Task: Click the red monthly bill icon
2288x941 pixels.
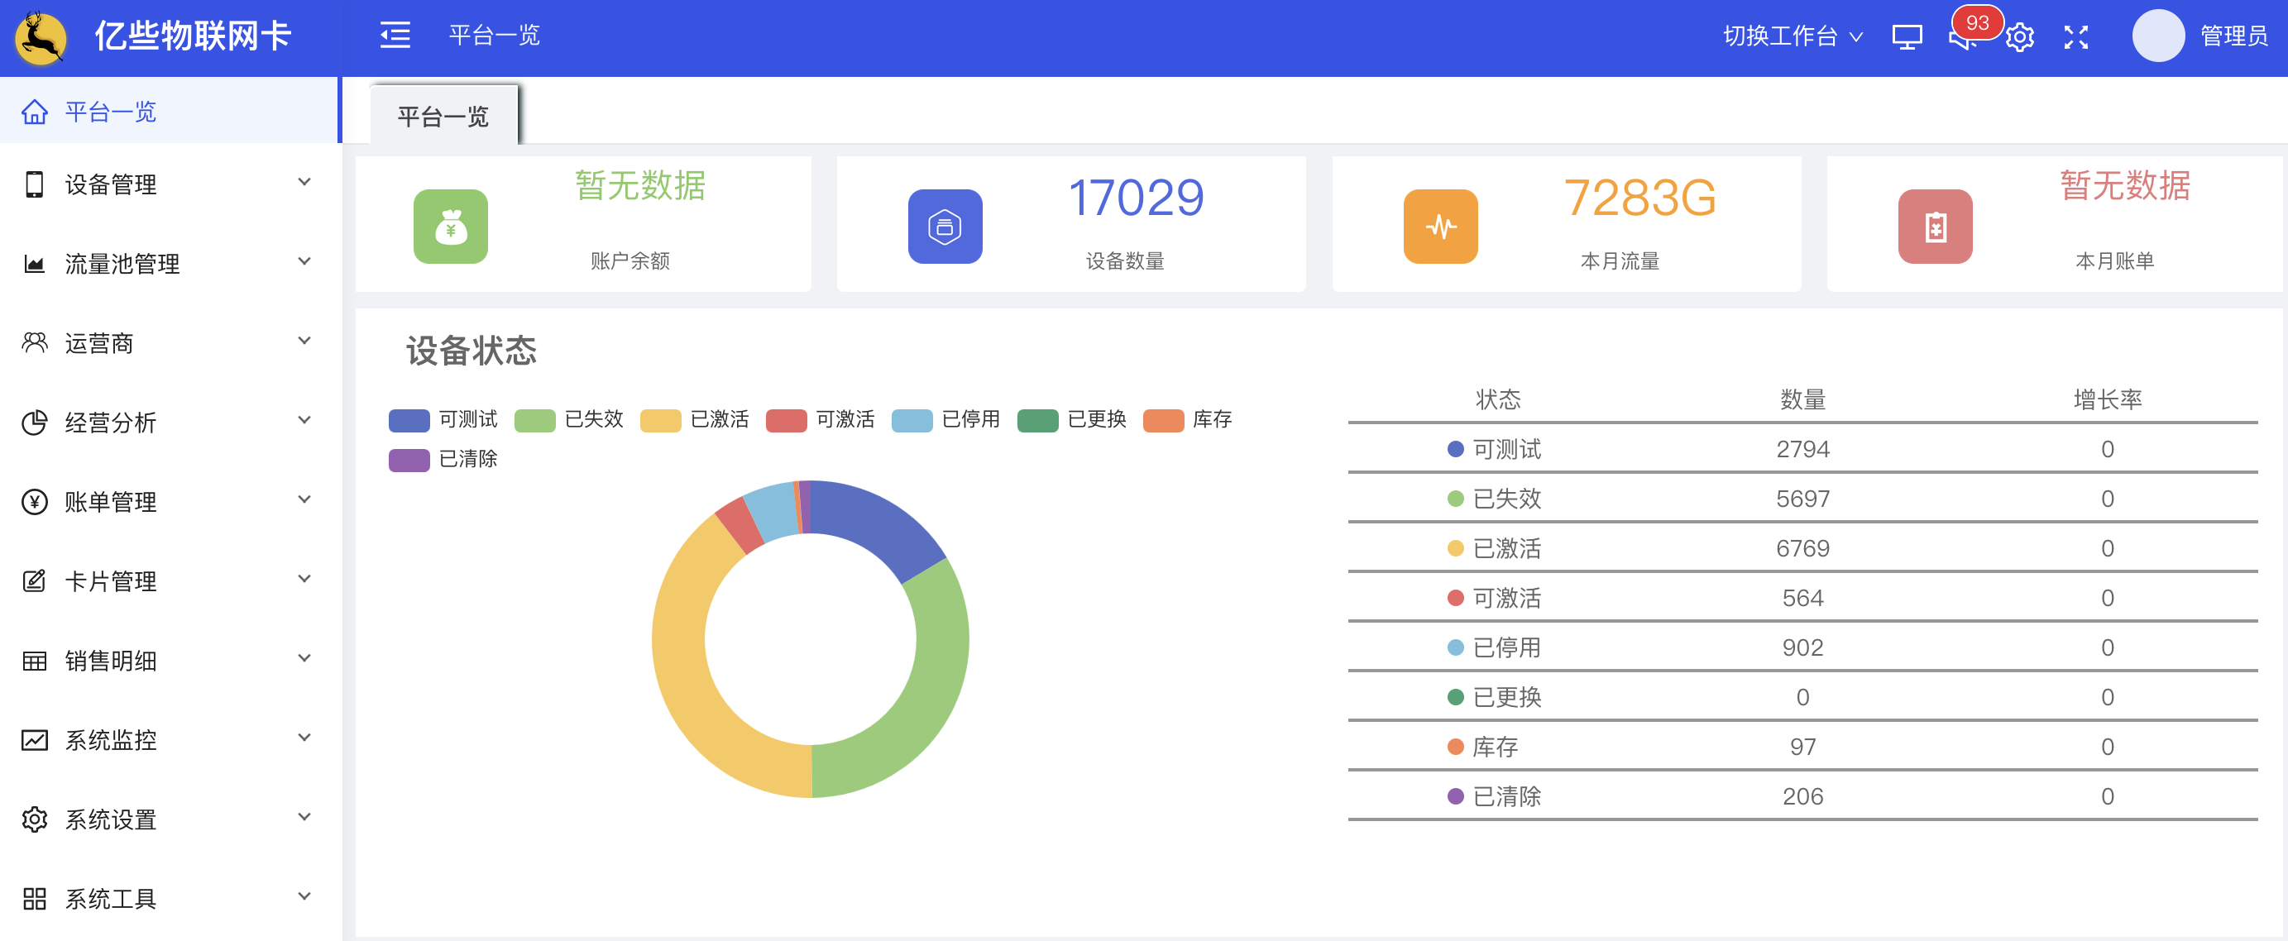Action: tap(1936, 227)
